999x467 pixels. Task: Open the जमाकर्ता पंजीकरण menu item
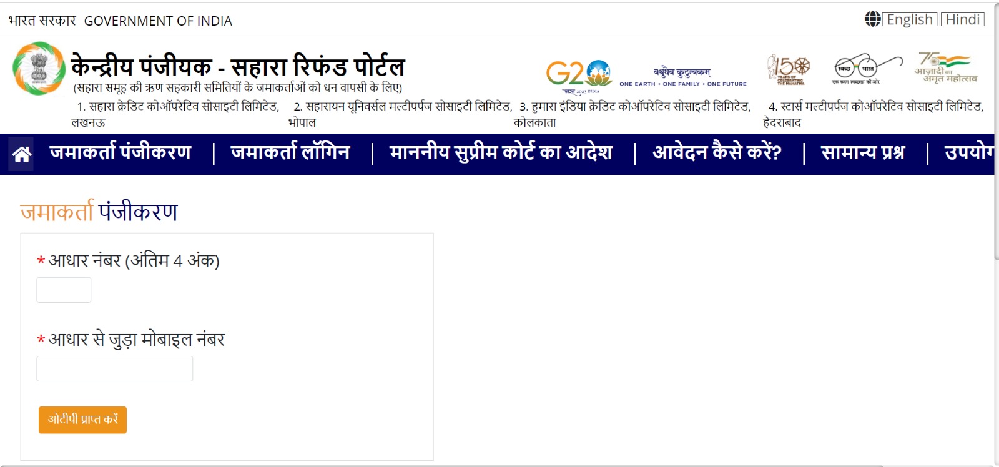click(121, 153)
